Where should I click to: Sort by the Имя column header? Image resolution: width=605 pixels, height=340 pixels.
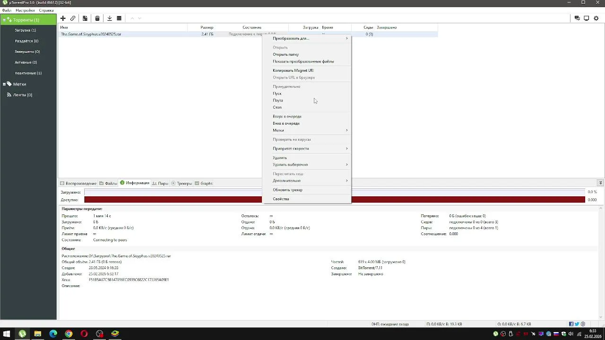click(x=123, y=27)
